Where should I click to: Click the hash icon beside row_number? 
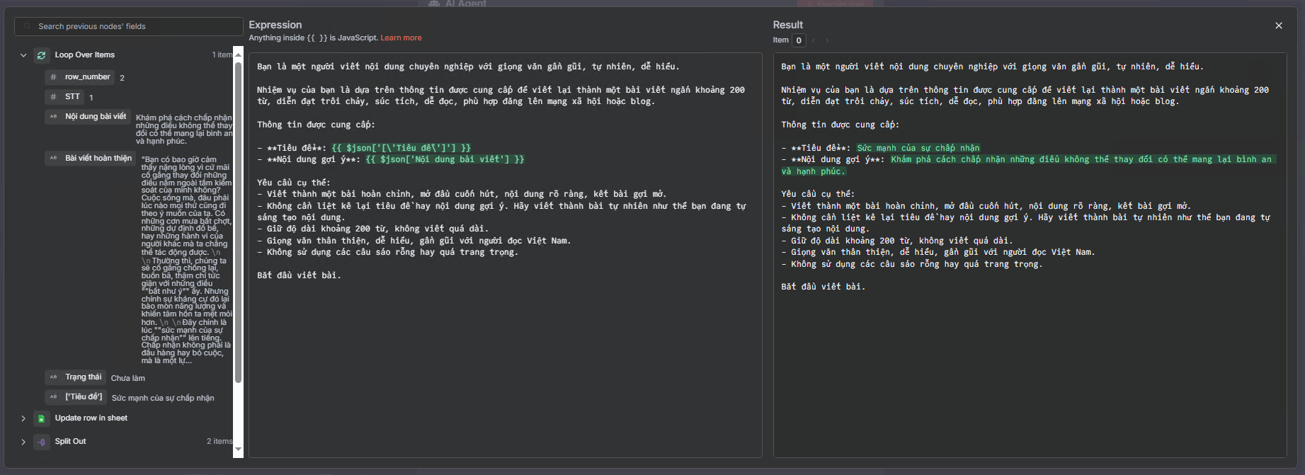pos(53,77)
